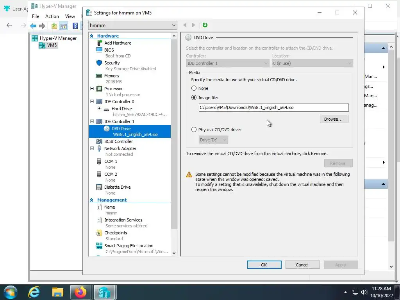This screenshot has width=400, height=300.
Task: Collapse the Hardware section header
Action: tap(91, 36)
